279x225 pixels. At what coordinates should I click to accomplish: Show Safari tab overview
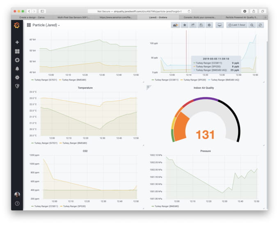(x=263, y=11)
